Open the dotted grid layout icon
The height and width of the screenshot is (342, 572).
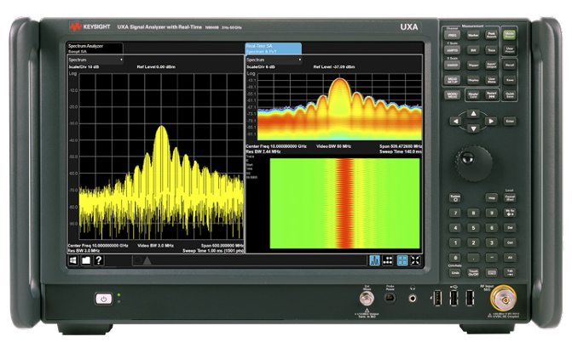click(x=388, y=260)
